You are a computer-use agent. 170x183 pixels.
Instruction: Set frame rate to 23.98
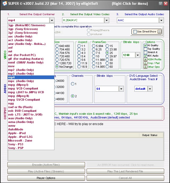tap(107, 49)
